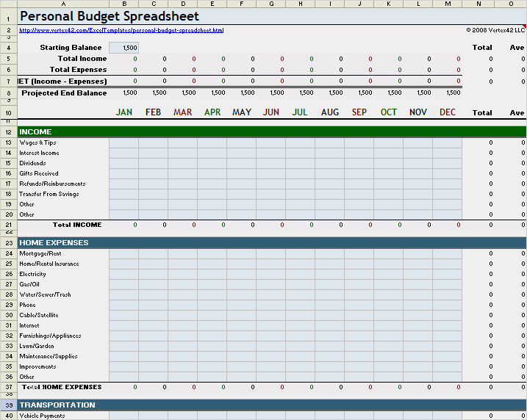This screenshot has width=527, height=420.
Task: Click the Electricity FEB input cell
Action: click(153, 274)
